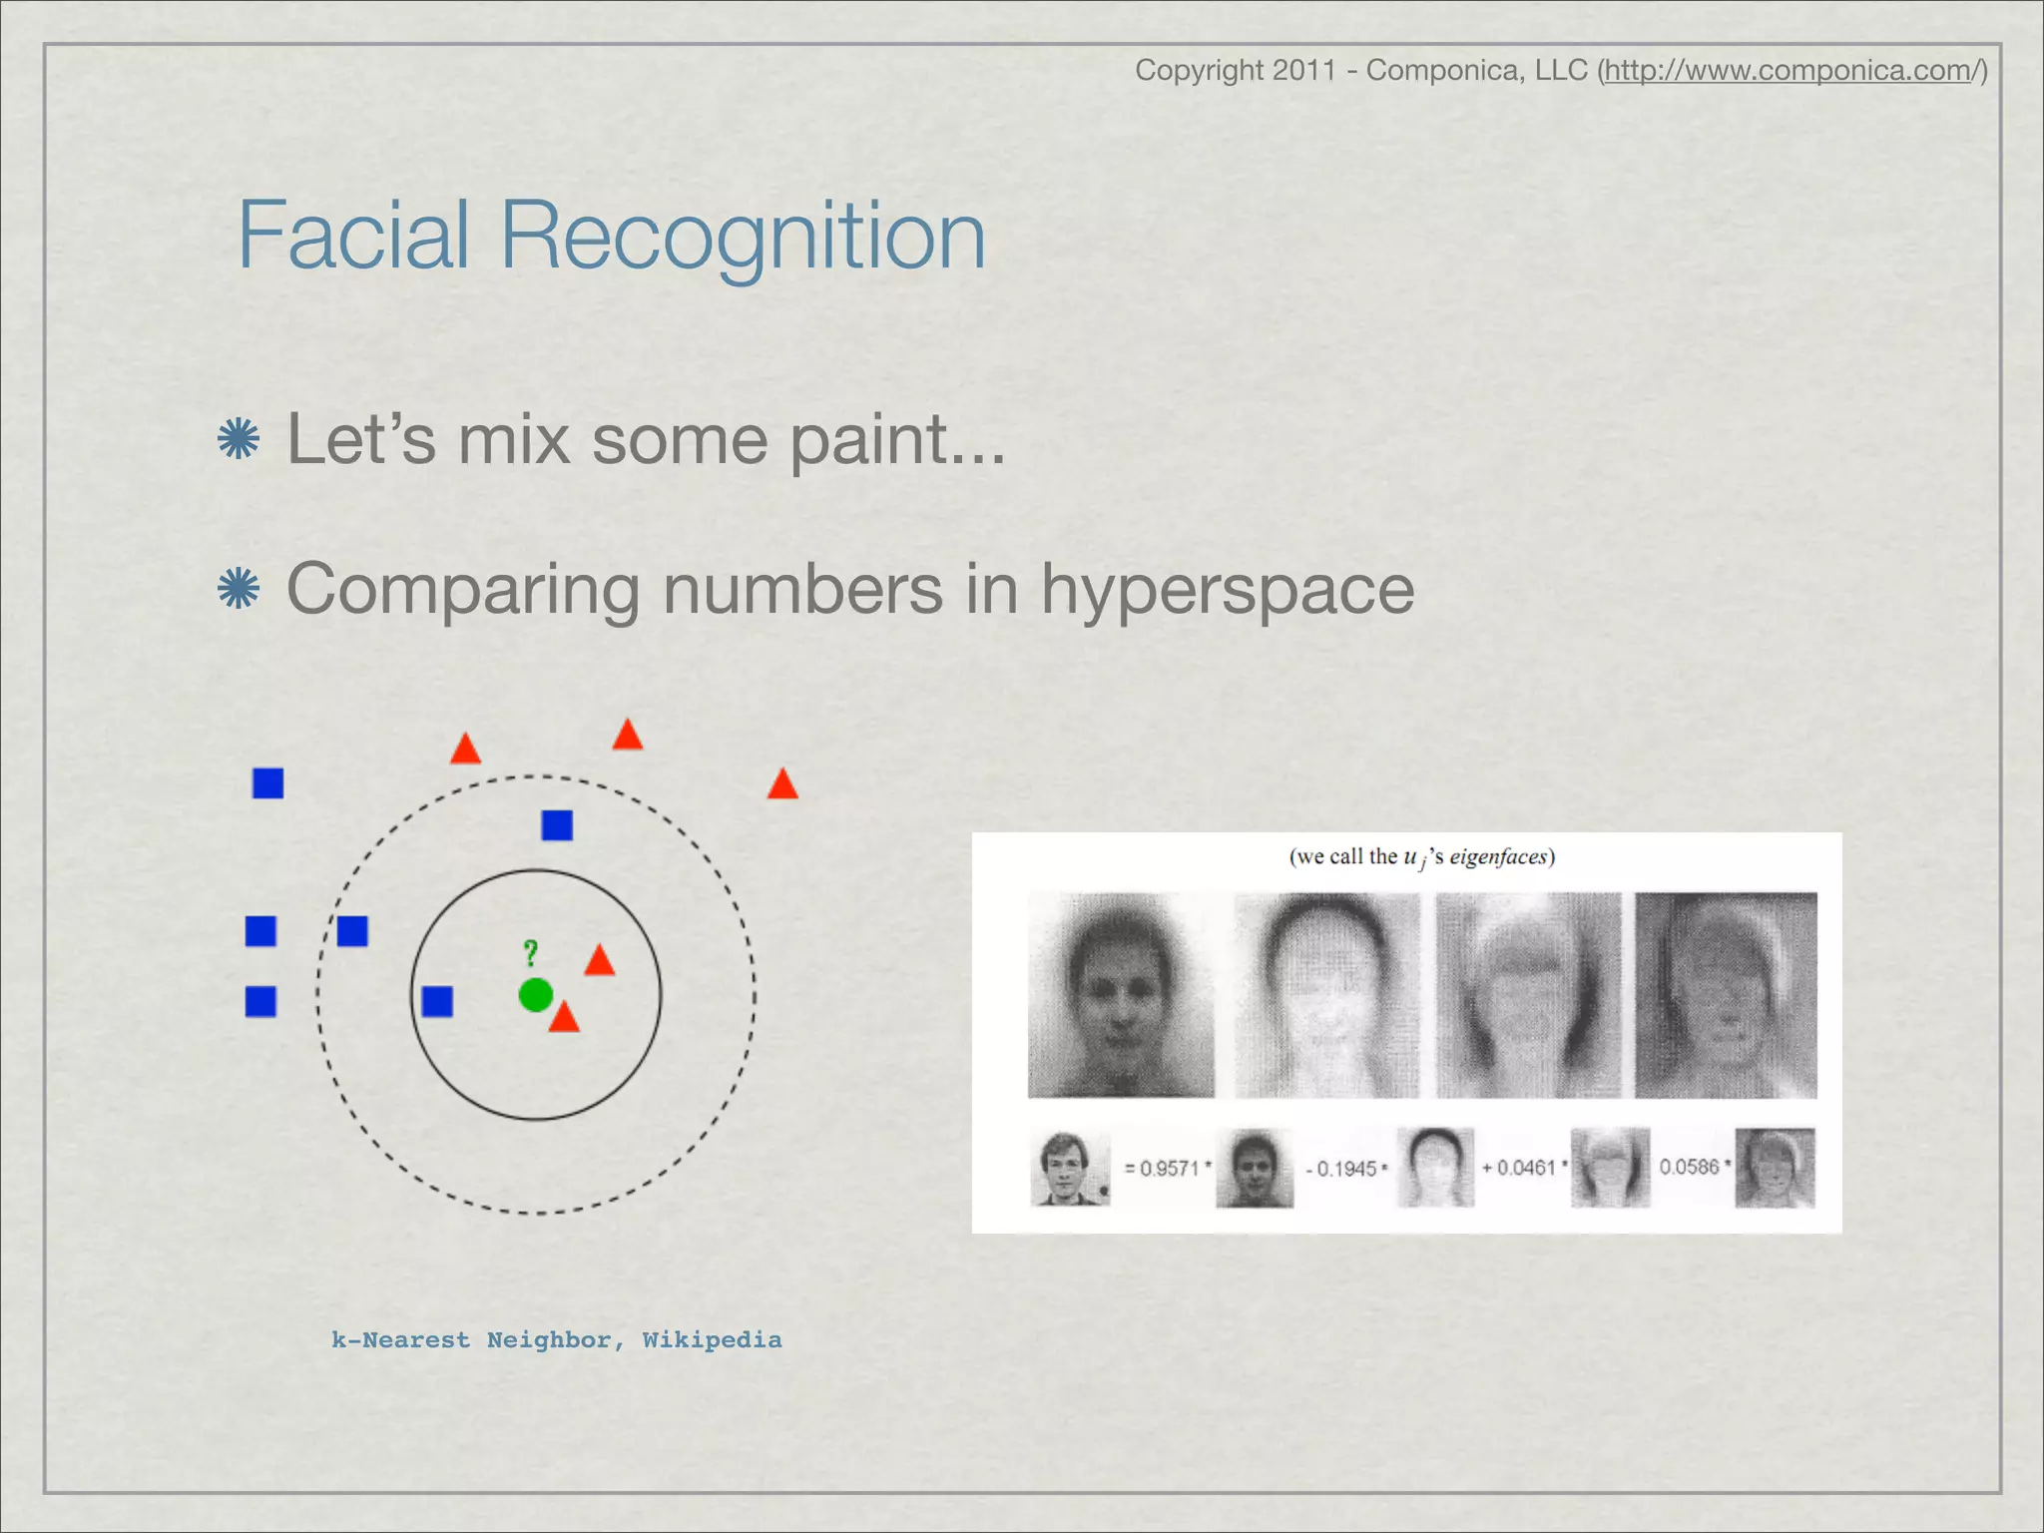Click the k-Nearest Neighbor, Wikipedia caption

(556, 1340)
